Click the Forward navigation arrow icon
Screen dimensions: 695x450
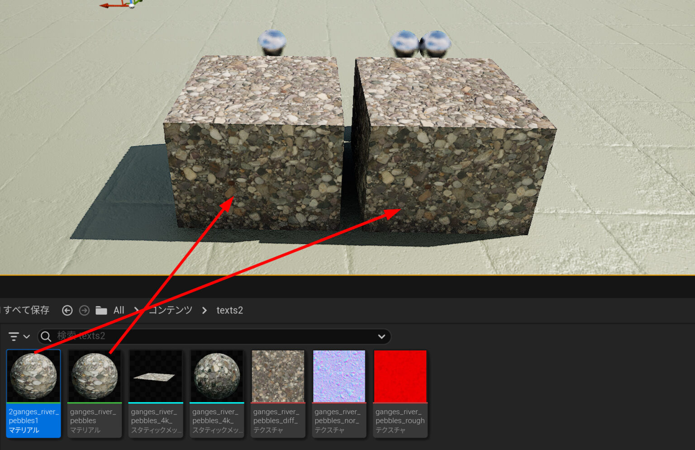coord(84,310)
